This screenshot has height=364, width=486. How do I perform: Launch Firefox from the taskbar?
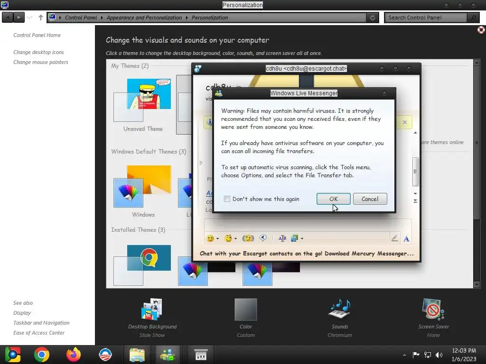coord(74,355)
